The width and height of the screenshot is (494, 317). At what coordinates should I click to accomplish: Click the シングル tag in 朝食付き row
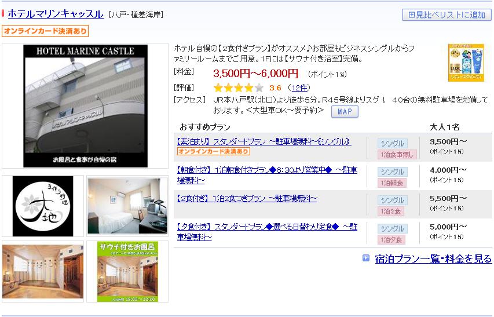[x=393, y=172]
